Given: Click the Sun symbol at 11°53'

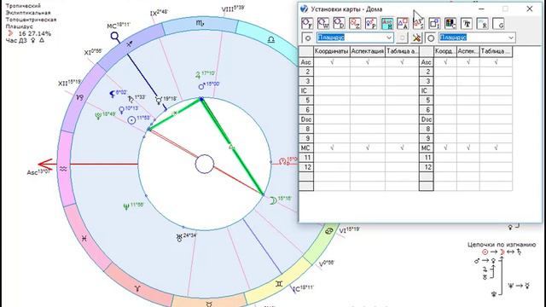Looking at the screenshot, I should tap(131, 120).
